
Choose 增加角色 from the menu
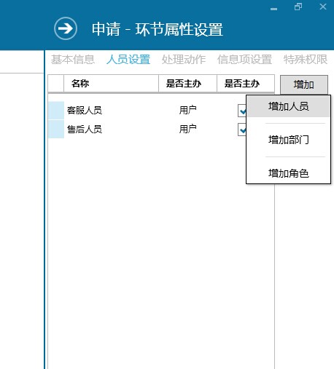[x=288, y=173]
